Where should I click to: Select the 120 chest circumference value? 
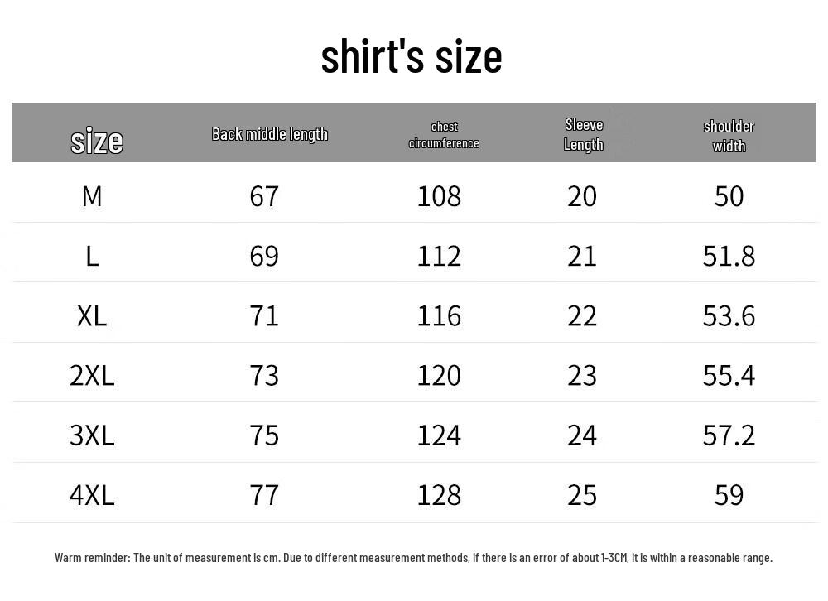click(439, 376)
